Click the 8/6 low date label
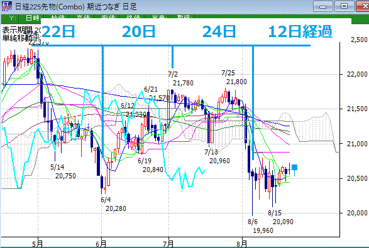 pos(253,222)
